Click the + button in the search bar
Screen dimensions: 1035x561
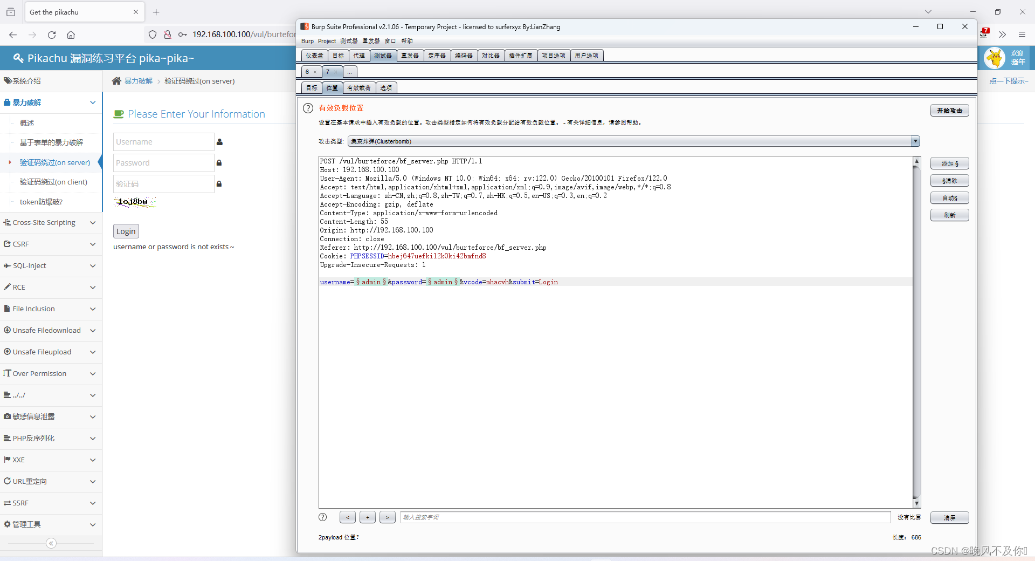coord(368,517)
